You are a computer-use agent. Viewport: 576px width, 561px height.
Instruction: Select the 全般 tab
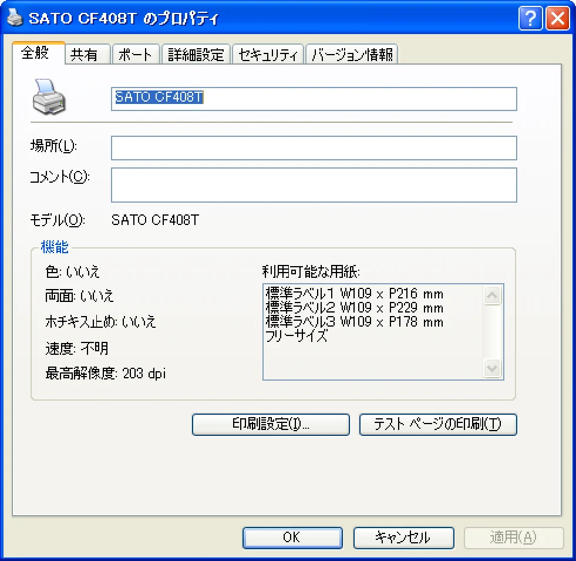[39, 53]
